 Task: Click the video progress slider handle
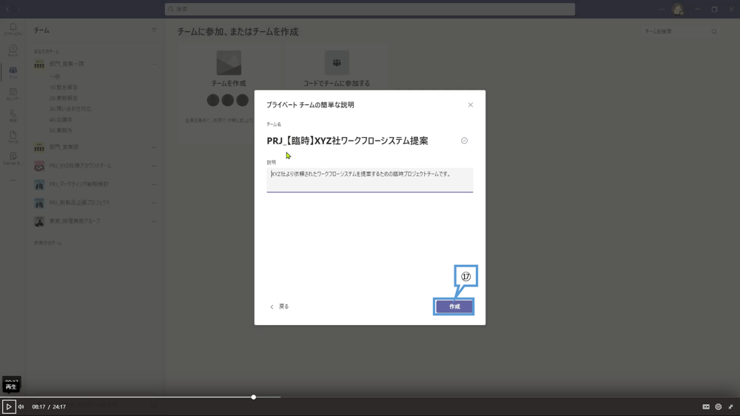coord(254,397)
